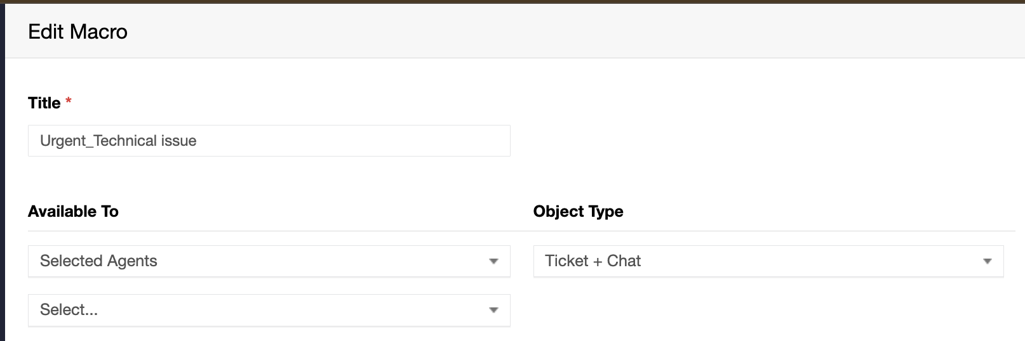Click the red required asterisk near Title
Screen dimensions: 1025x341
coord(69,101)
